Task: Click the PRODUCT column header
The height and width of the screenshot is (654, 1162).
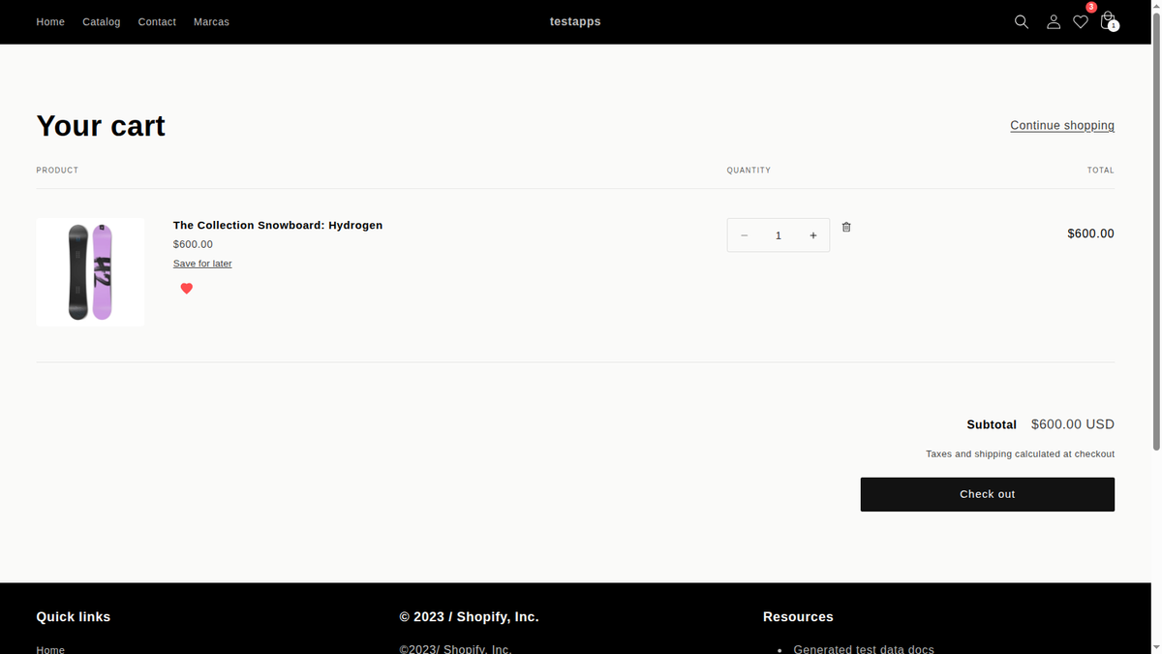Action: [57, 171]
